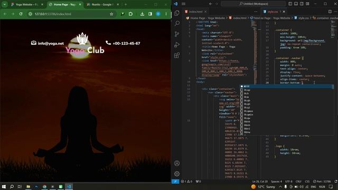Select the Home Page browser tab
The width and height of the screenshot is (338, 190).
point(64,4)
